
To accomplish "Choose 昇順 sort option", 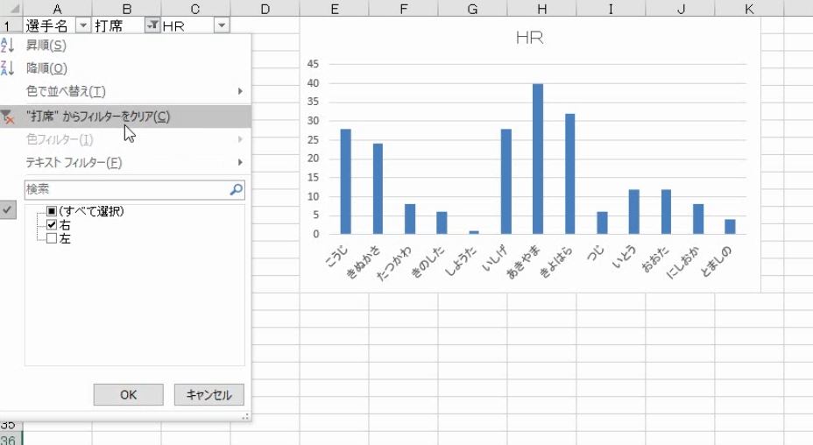I will [125, 46].
